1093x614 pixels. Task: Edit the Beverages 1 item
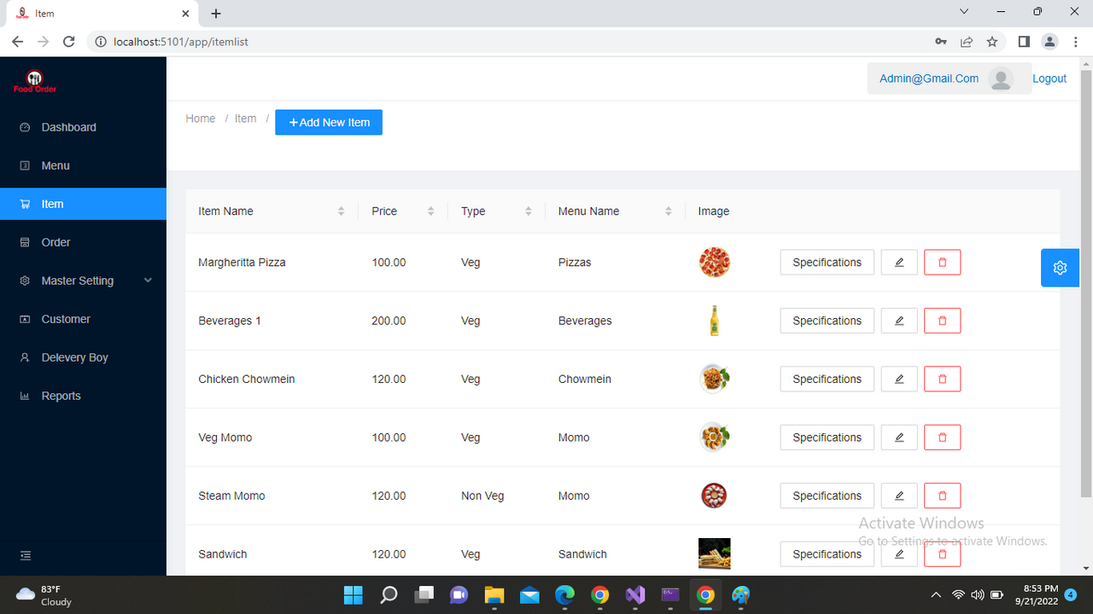tap(899, 321)
